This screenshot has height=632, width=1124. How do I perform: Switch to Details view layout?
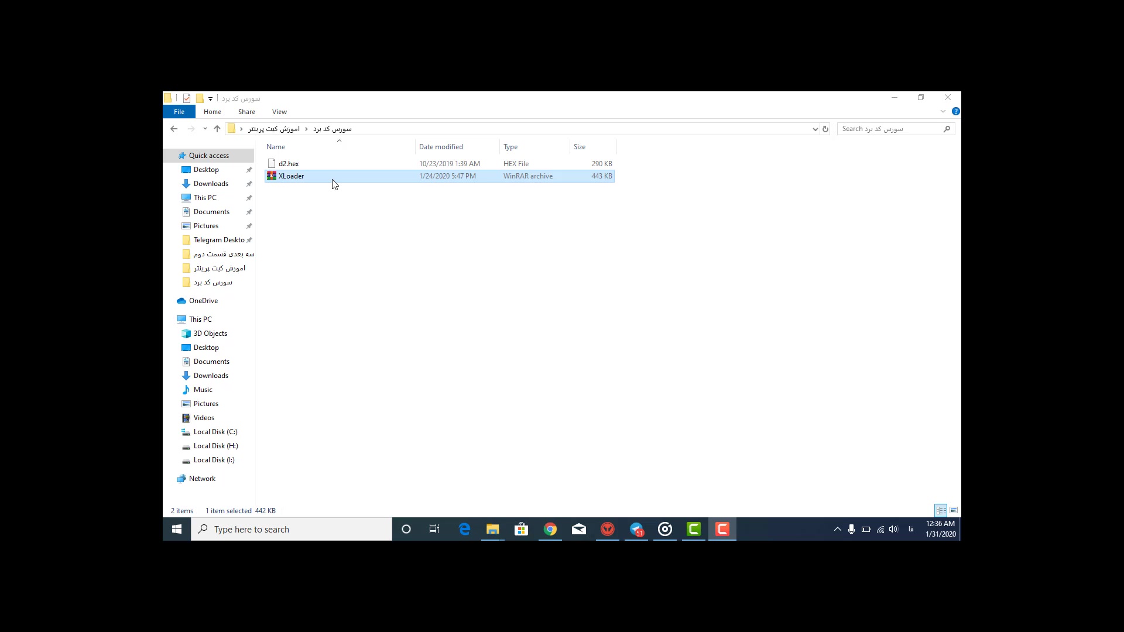941,510
